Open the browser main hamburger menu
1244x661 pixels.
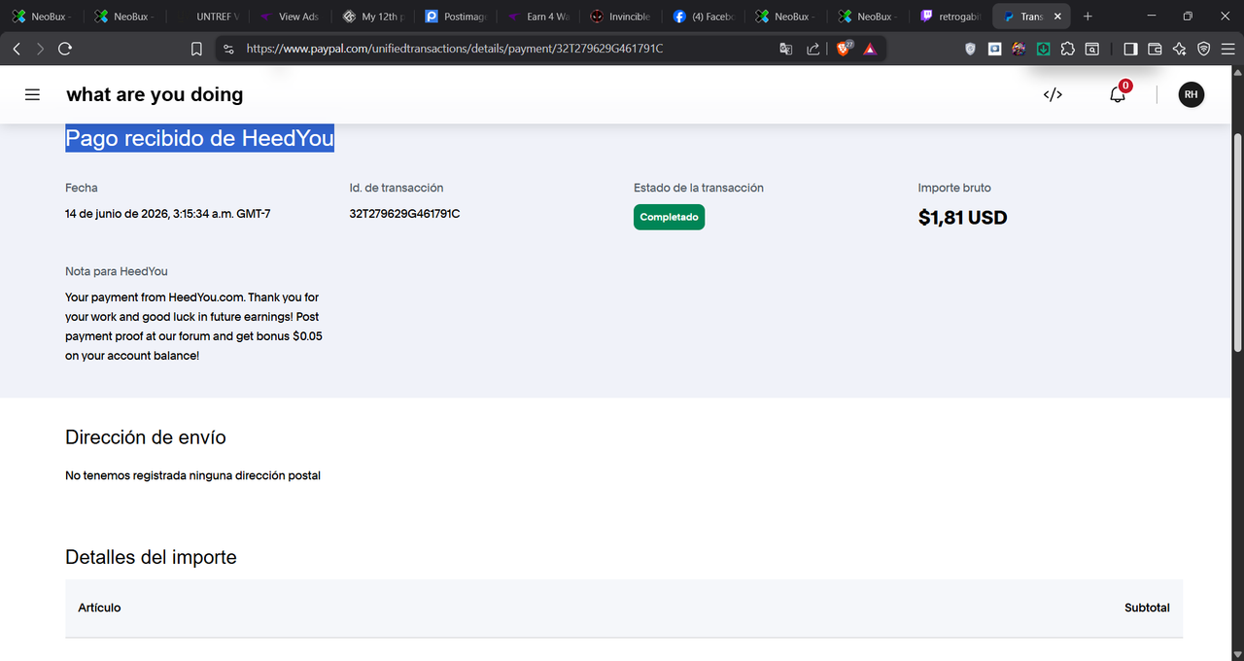(1227, 49)
